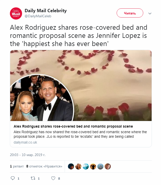Click the Daily Mail Celebrity profile logo
The width and height of the screenshot is (161, 185).
[x=16, y=13]
